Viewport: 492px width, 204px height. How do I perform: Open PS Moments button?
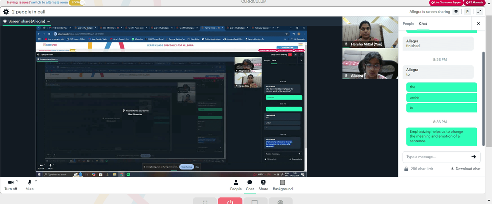point(475,2)
